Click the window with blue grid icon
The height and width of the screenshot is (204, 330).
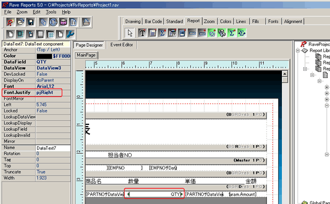(x=50, y=34)
